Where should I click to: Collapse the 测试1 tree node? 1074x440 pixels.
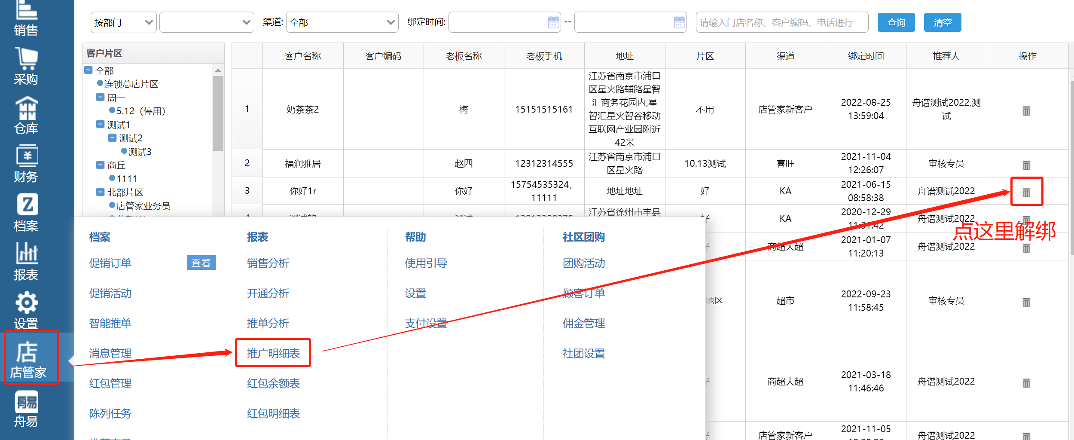[x=100, y=124]
